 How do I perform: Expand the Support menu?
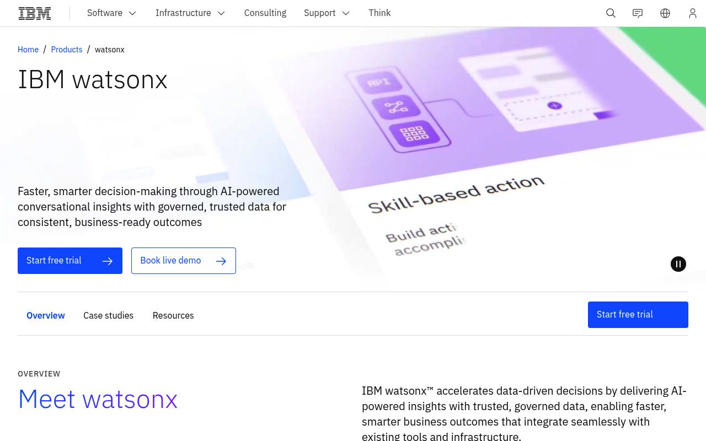click(x=327, y=13)
